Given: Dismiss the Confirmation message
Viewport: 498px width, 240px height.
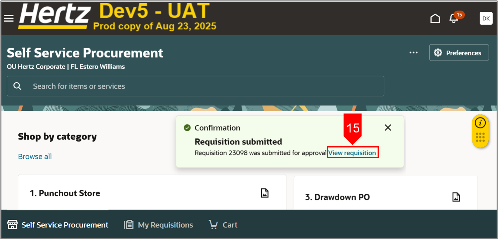Looking at the screenshot, I should (x=388, y=127).
